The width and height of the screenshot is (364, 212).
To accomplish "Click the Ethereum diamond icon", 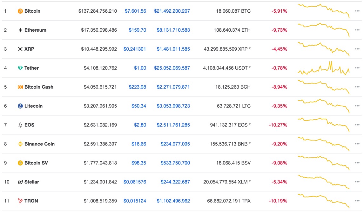I will [x=20, y=30].
